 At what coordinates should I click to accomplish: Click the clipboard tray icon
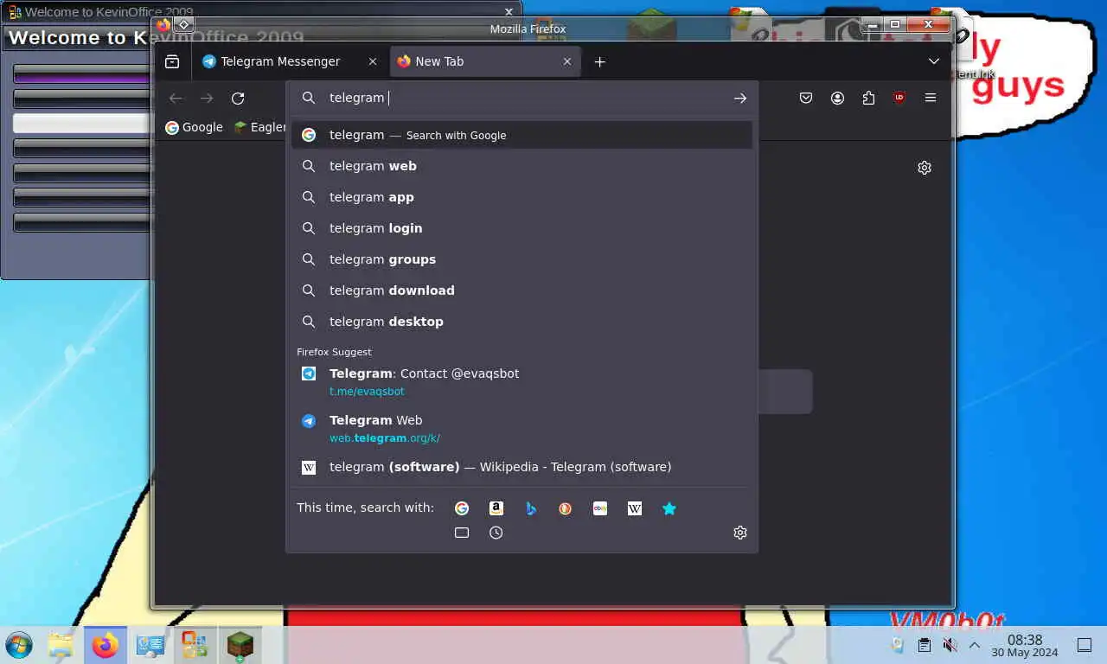click(925, 645)
